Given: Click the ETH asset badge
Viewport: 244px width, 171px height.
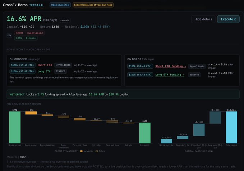Looking at the screenshot, I should click(9, 36).
